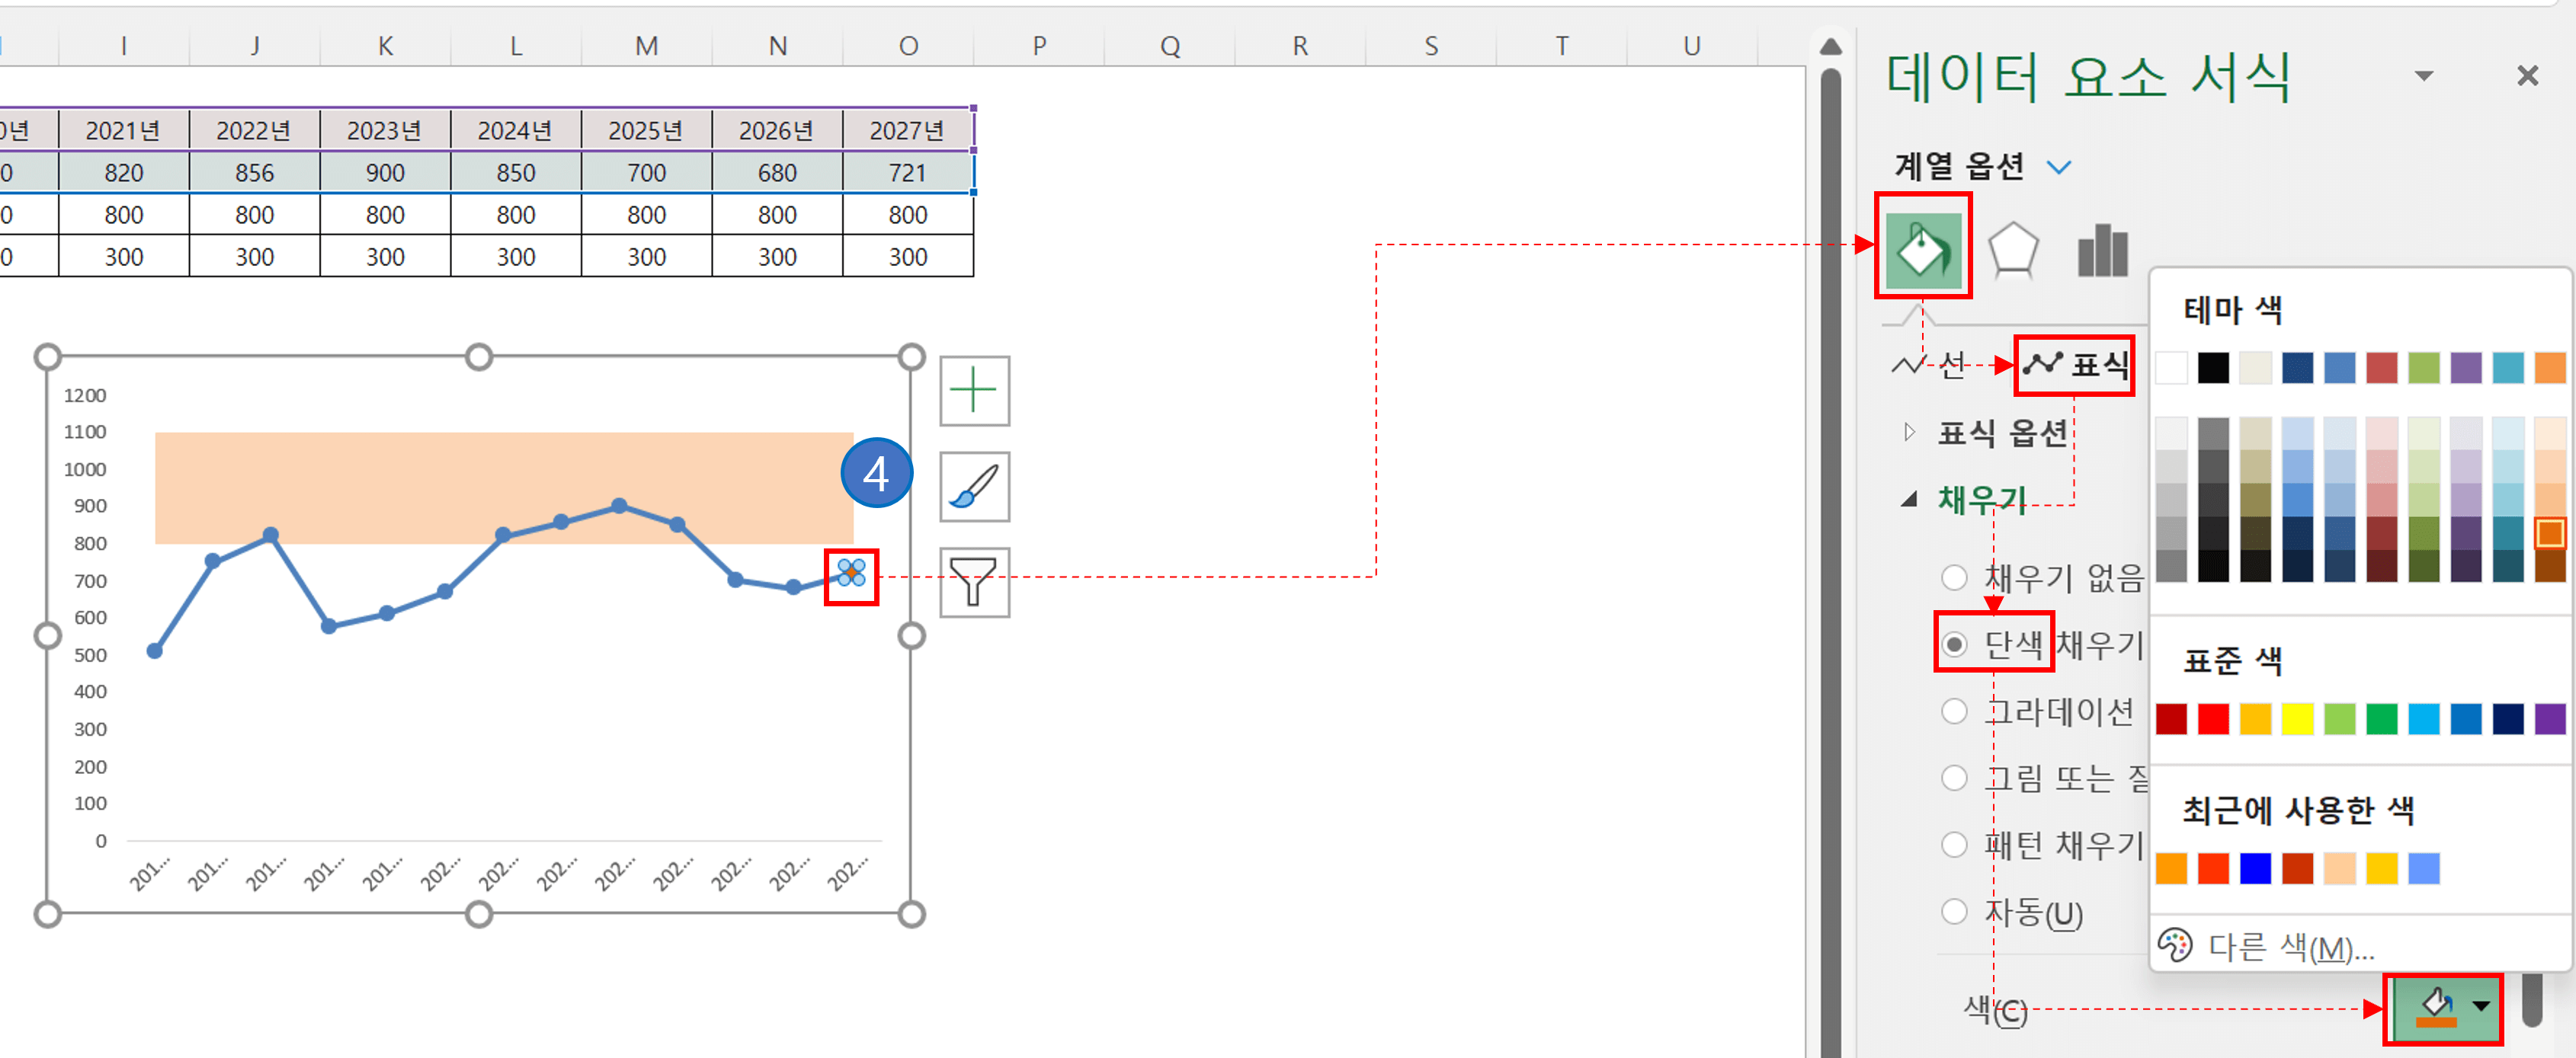Open the Series Options bar chart tab
Viewport: 2576px width, 1058px height.
pyautogui.click(x=2102, y=250)
